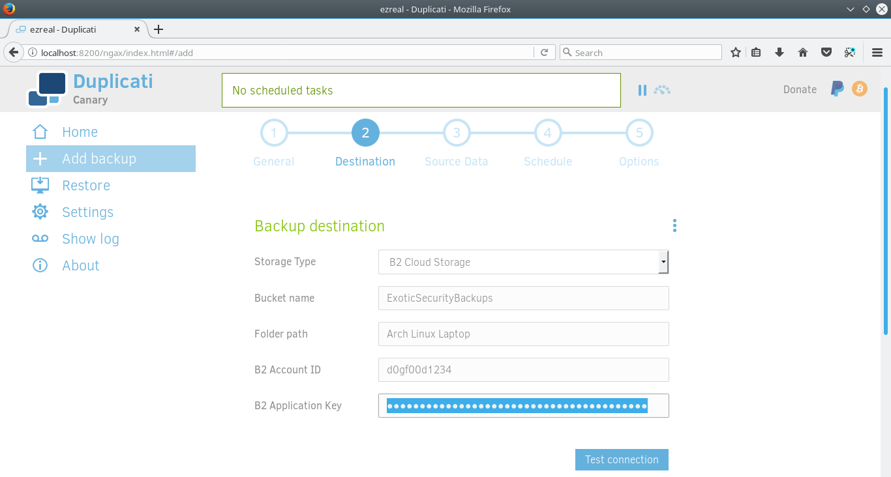This screenshot has width=891, height=477.
Task: Click the Duplicati logo icon
Action: [48, 89]
